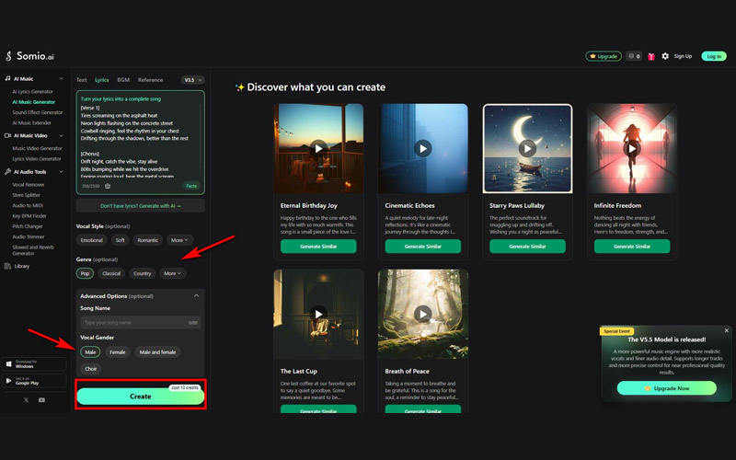Play the Eternal Birthday Joy preview
Viewport: 736px width, 460px height.
[318, 148]
